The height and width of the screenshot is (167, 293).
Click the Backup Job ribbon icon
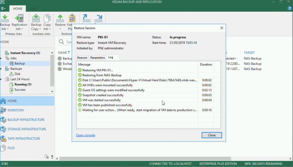5,19
